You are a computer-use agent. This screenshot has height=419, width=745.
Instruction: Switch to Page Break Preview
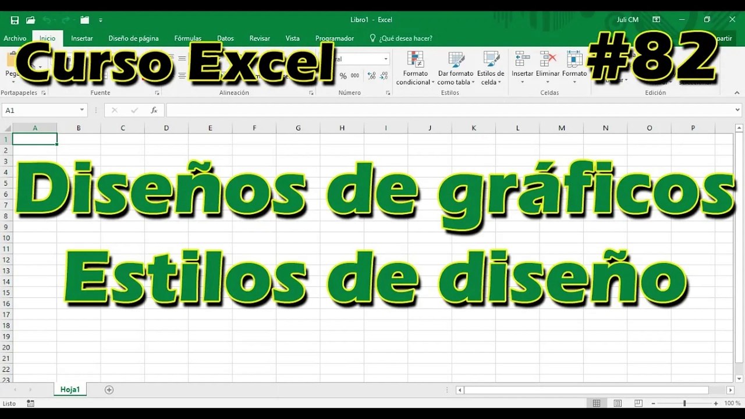pos(638,403)
